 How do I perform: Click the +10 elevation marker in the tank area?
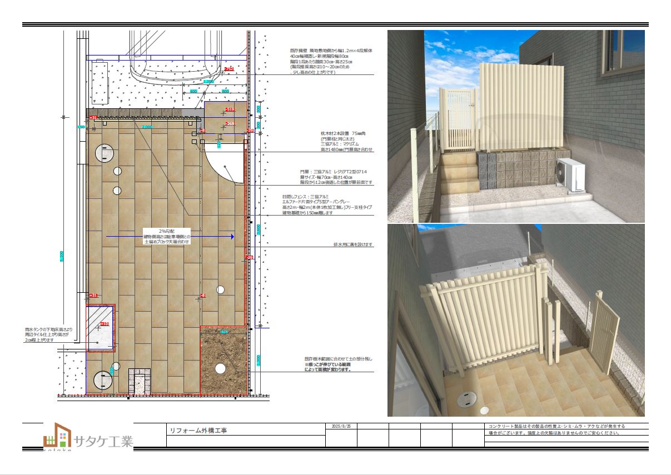(104, 323)
